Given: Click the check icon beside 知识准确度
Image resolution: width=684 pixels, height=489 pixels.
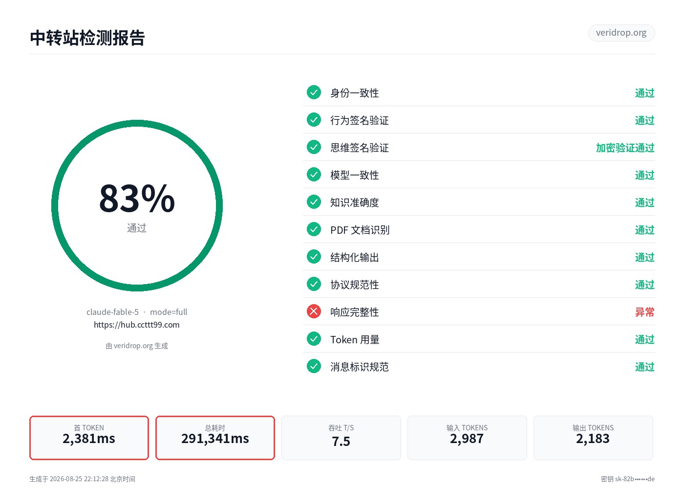Looking at the screenshot, I should point(314,202).
